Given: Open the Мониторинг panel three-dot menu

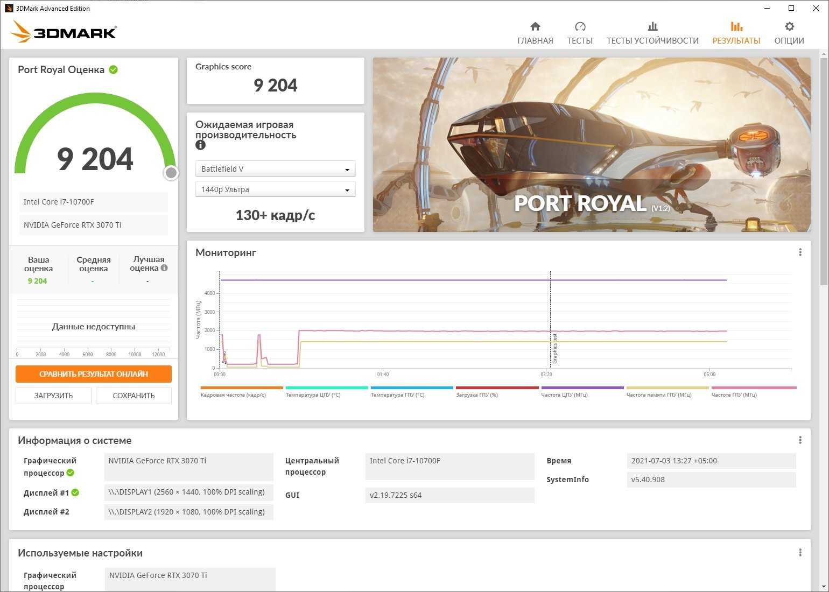Looking at the screenshot, I should 800,252.
